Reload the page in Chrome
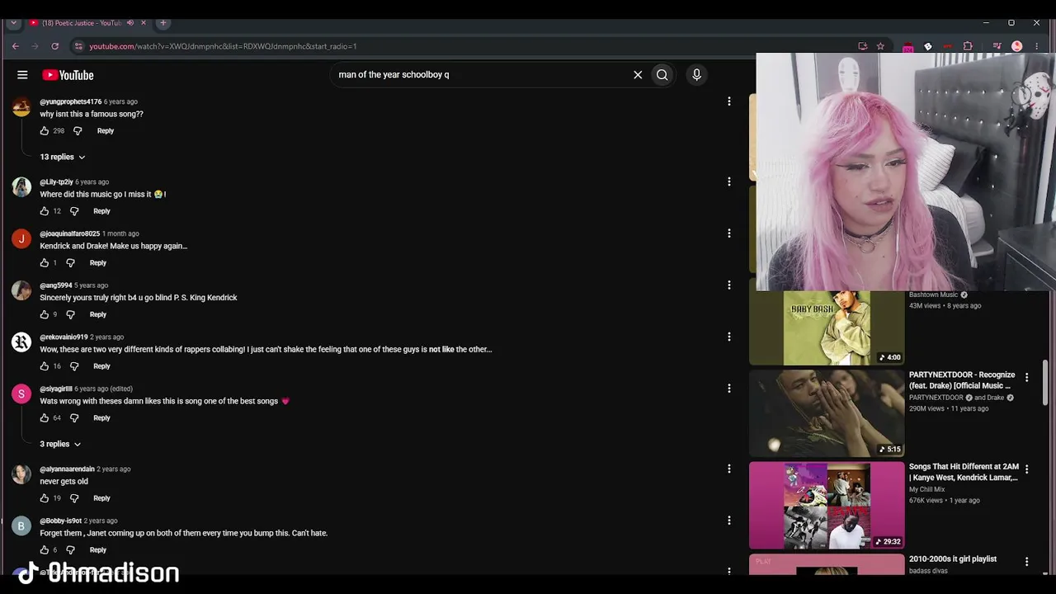1056x594 pixels. (x=55, y=46)
